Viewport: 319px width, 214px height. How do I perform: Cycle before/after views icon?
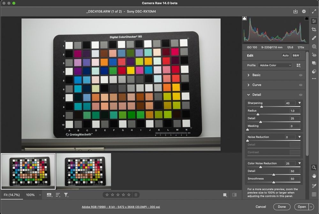[234, 195]
